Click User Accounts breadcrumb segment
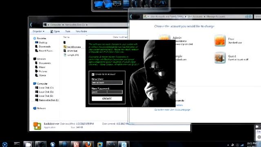Image resolution: width=261 pixels, height=147 pixels. [x=195, y=16]
